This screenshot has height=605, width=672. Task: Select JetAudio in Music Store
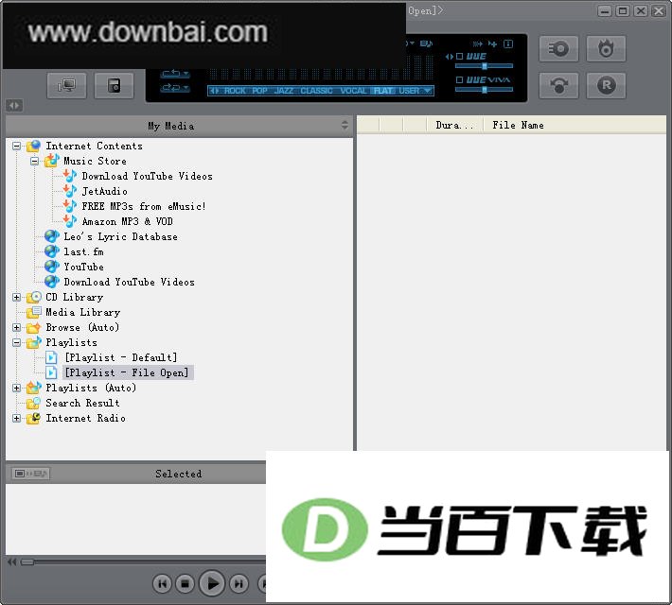pyautogui.click(x=104, y=191)
